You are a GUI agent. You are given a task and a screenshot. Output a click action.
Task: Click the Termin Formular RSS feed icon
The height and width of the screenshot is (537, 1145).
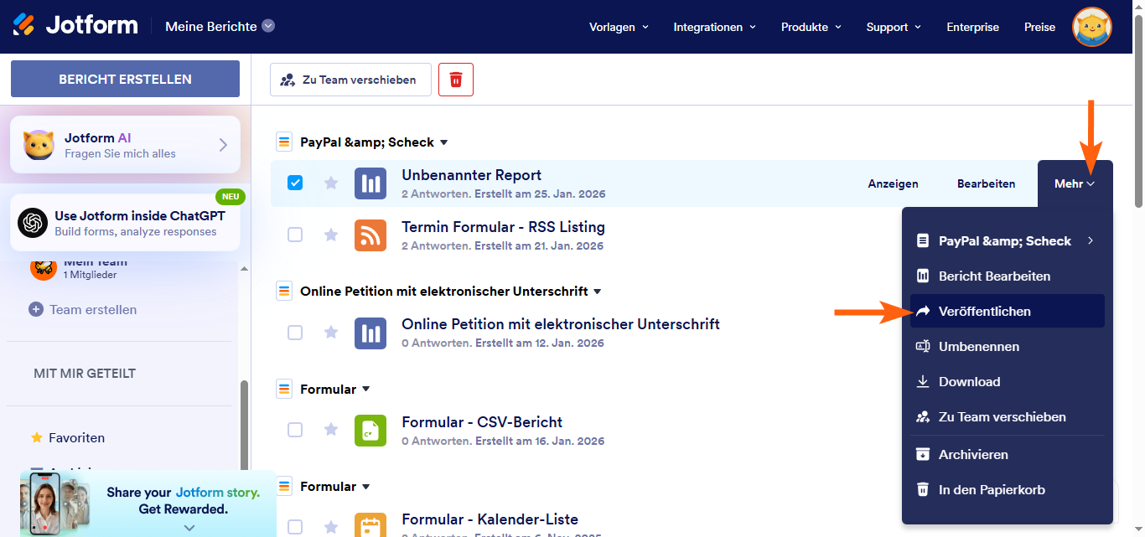(370, 235)
